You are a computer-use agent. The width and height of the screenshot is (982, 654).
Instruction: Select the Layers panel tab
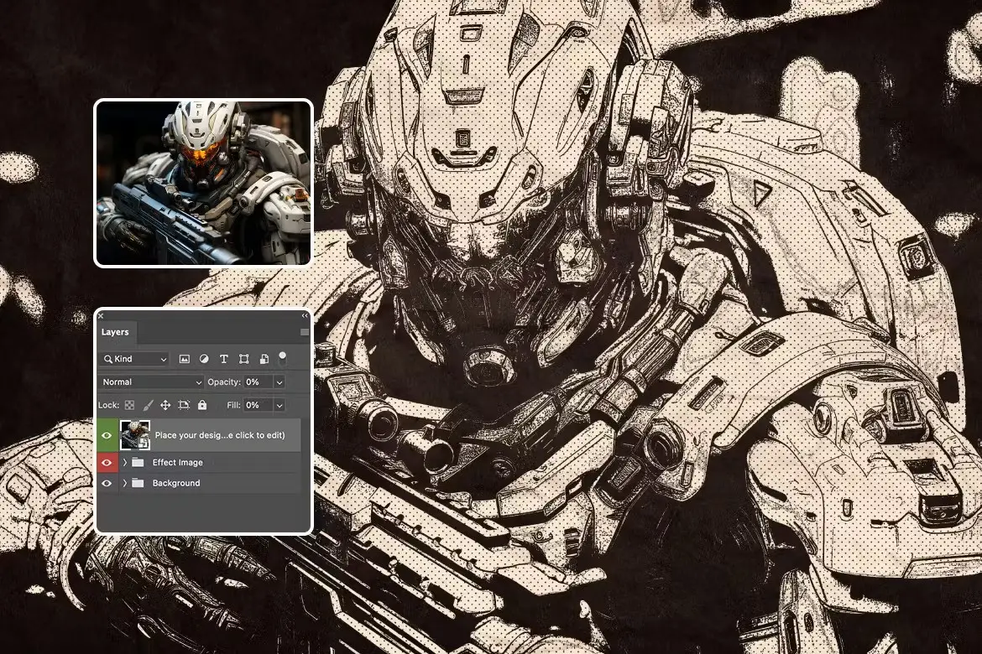coord(115,332)
